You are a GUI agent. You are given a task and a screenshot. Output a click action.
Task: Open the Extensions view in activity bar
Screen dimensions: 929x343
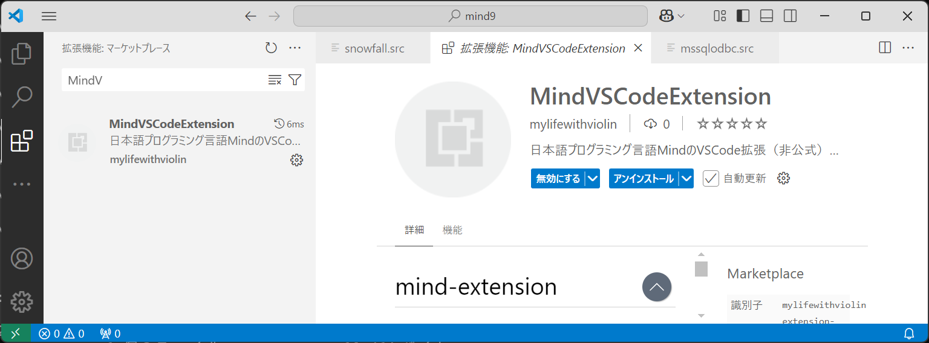tap(22, 141)
